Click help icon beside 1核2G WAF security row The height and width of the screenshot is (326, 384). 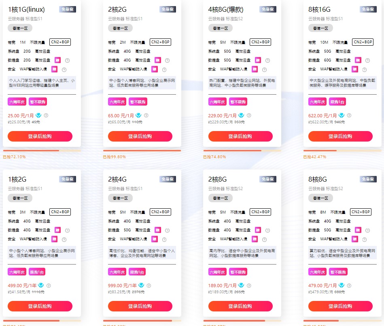pyautogui.click(x=64, y=239)
